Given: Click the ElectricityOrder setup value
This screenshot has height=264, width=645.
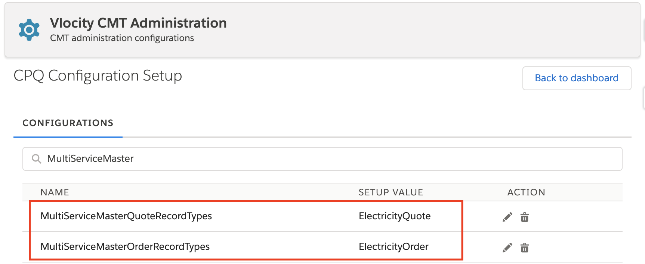Looking at the screenshot, I should click(394, 246).
